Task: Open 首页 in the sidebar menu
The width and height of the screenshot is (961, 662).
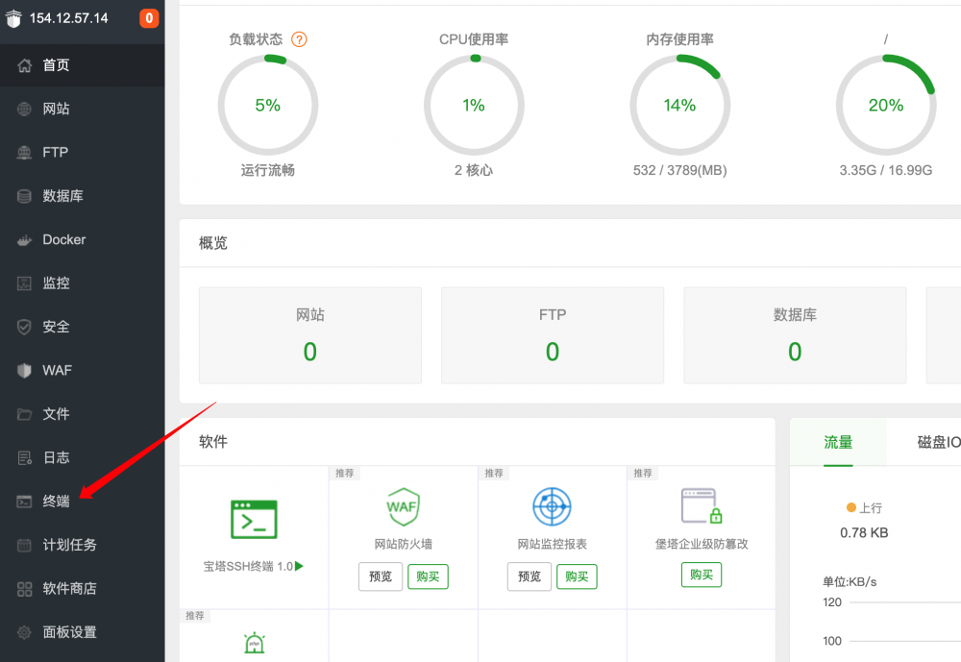Action: point(56,65)
